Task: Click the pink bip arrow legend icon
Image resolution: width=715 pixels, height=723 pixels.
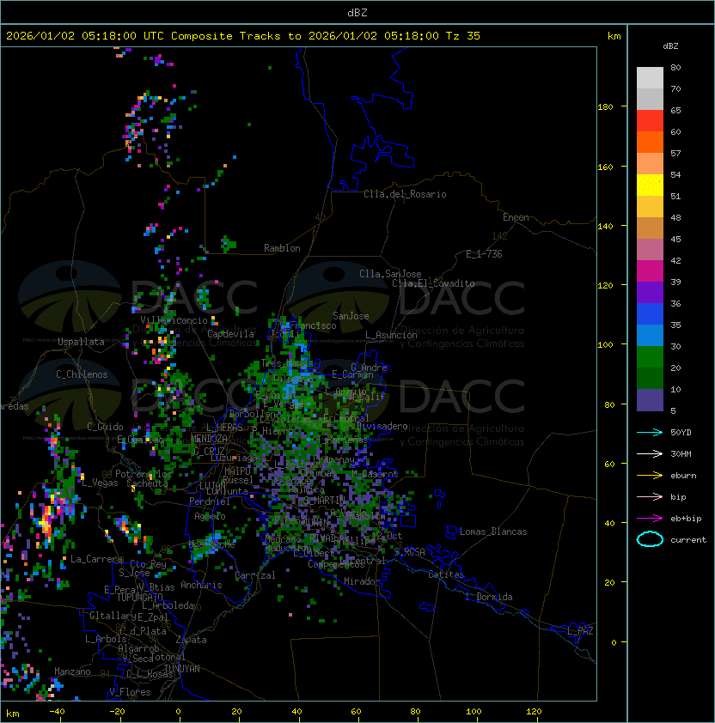Action: point(650,496)
